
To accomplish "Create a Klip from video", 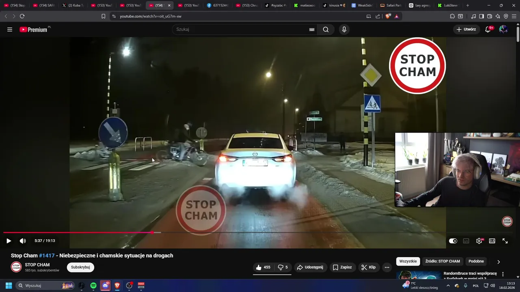I will click(x=369, y=267).
